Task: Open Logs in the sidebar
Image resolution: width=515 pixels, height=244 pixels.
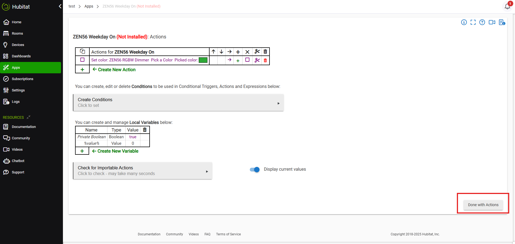Action: click(x=31, y=102)
